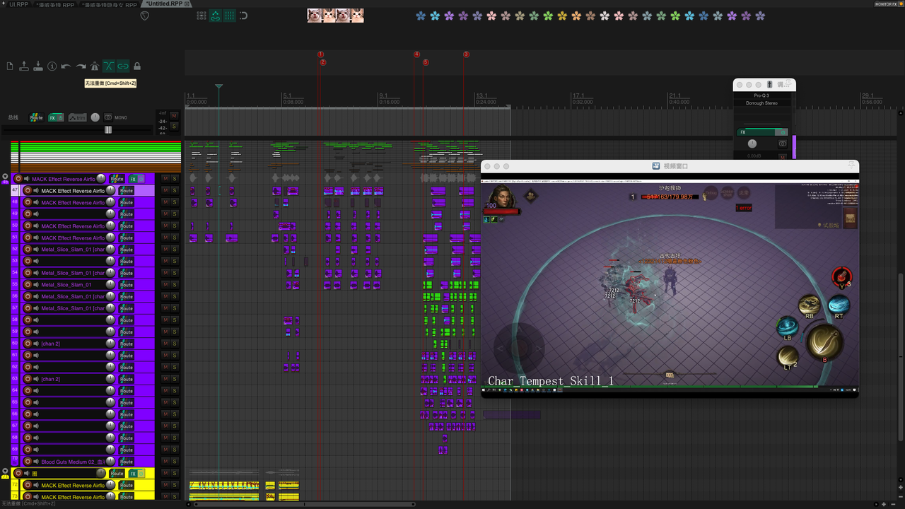Click the master pan knob

point(95,117)
